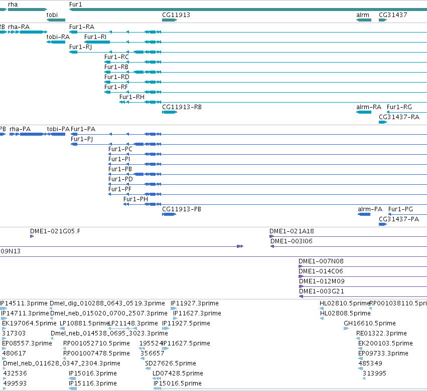Select the Fur1-RH transcript label

[x=132, y=97]
